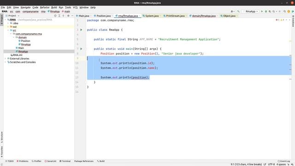The height and width of the screenshot is (166, 295).
Task: Open the Navigate menu
Action: [x=26, y=7]
